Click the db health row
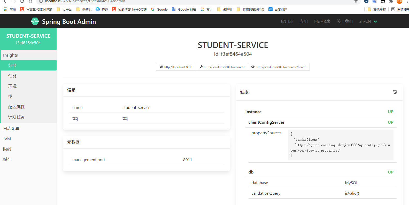This screenshot has width=409, height=205. pyautogui.click(x=321, y=172)
